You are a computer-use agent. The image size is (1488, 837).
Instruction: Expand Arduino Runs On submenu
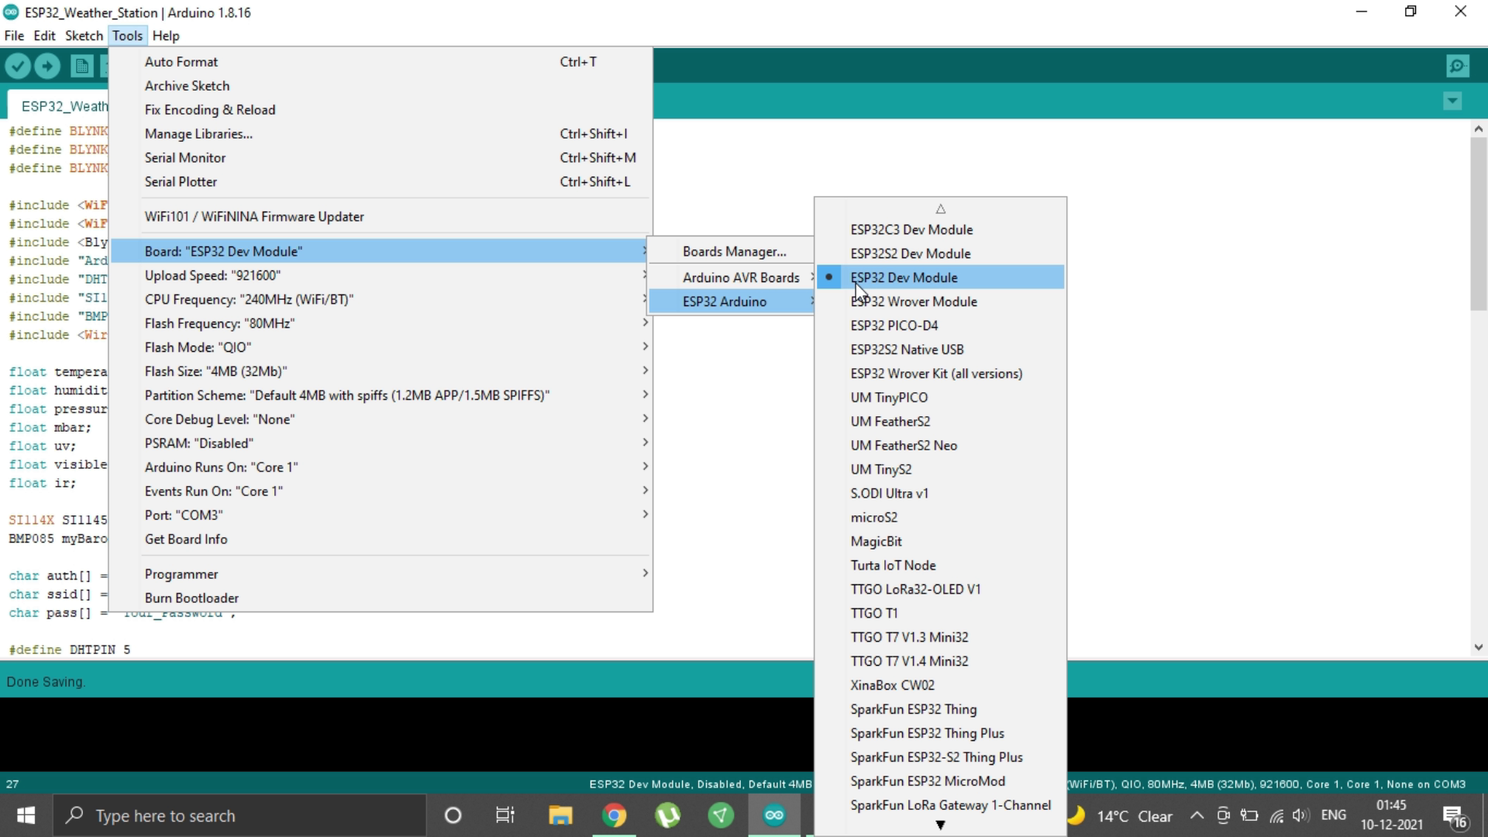pos(381,467)
